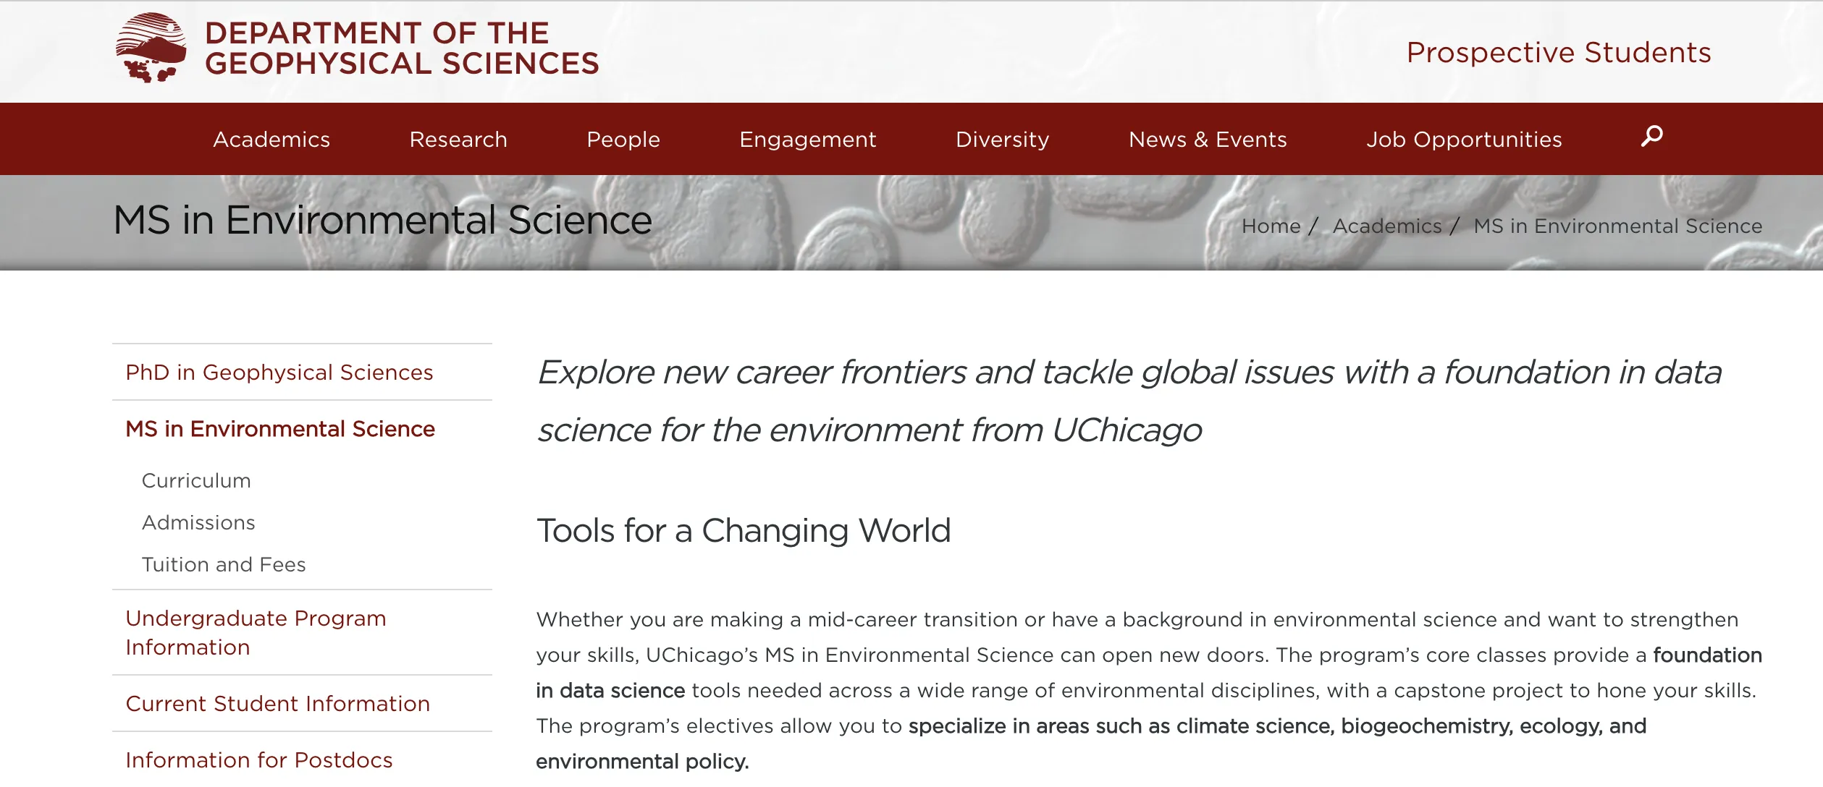1823x787 pixels.
Task: Click Home in the breadcrumb trail
Action: click(x=1271, y=226)
